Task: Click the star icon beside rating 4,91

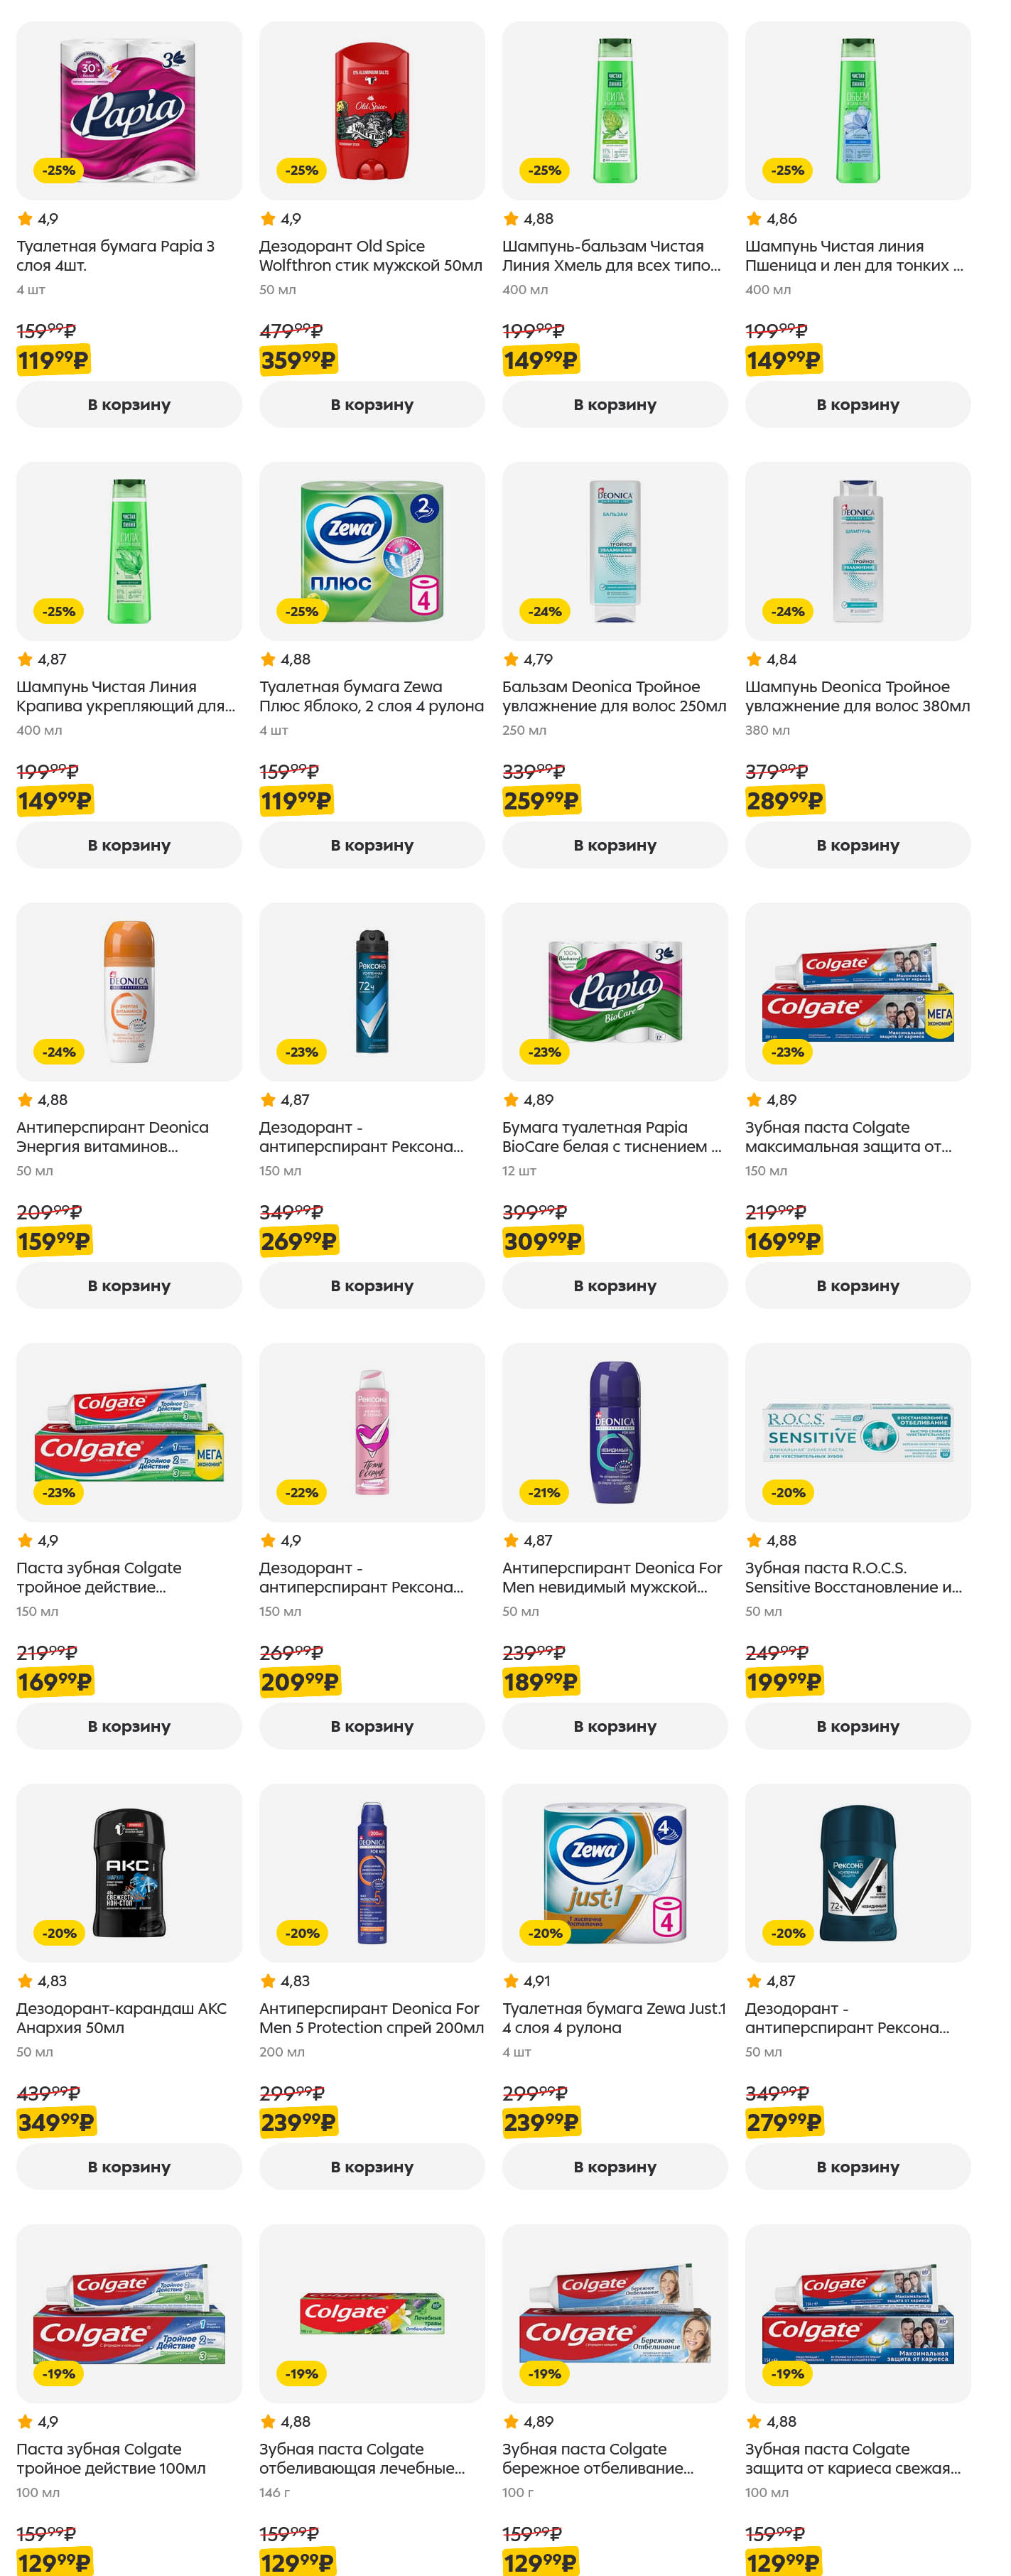Action: click(510, 1980)
